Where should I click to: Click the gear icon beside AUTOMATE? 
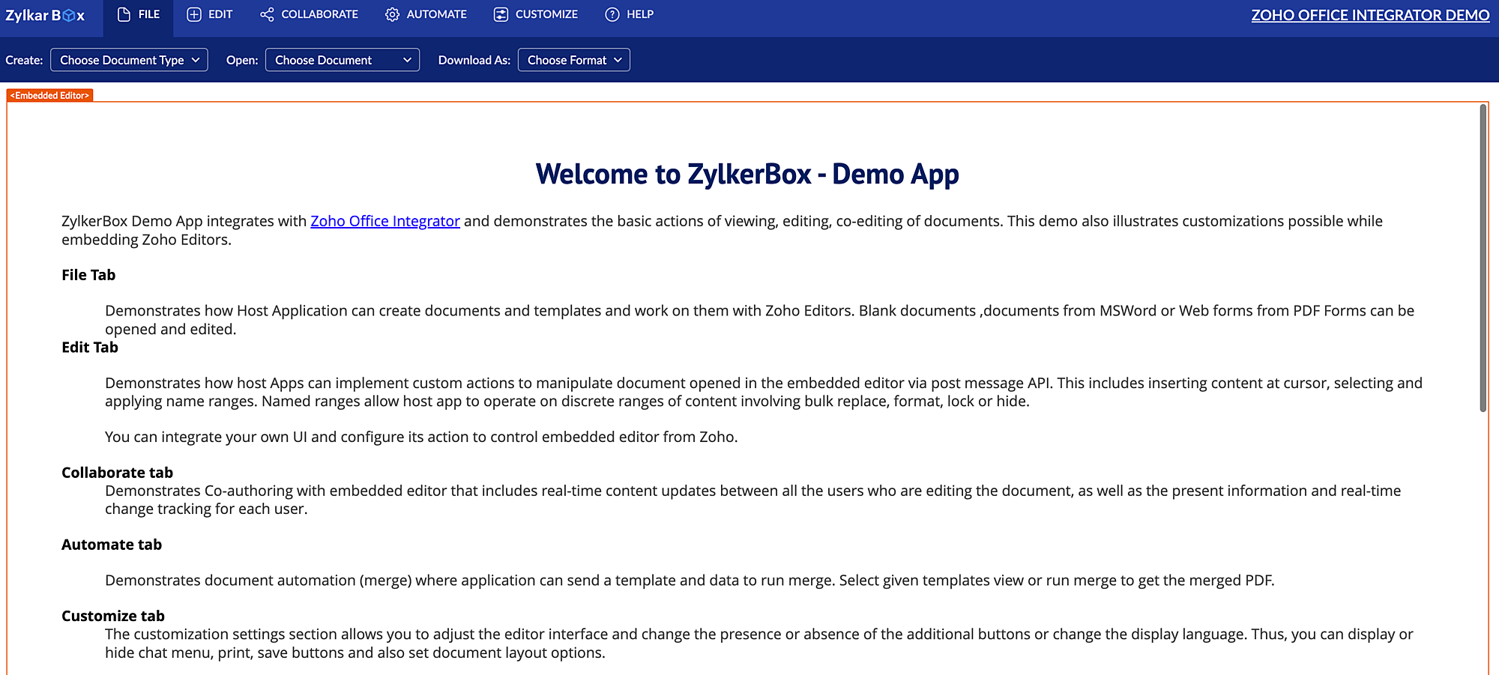392,14
